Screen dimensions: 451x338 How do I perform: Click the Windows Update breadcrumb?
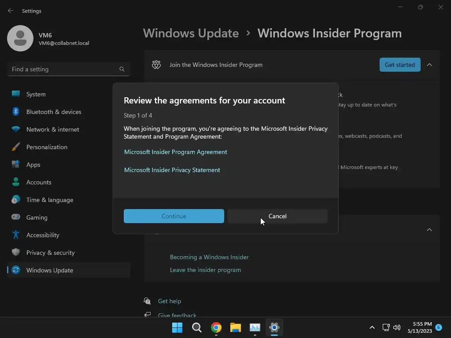pyautogui.click(x=191, y=33)
